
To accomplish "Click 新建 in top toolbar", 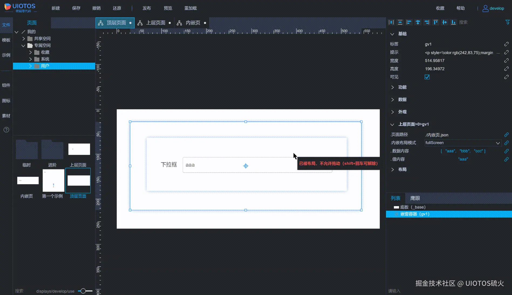I will (56, 8).
